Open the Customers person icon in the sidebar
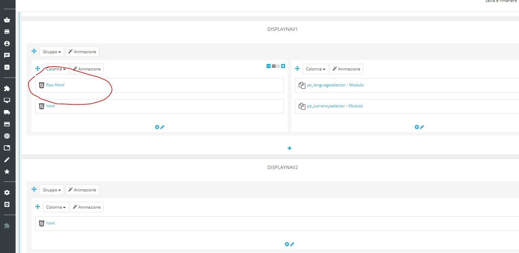Image resolution: width=519 pixels, height=253 pixels. click(x=7, y=44)
